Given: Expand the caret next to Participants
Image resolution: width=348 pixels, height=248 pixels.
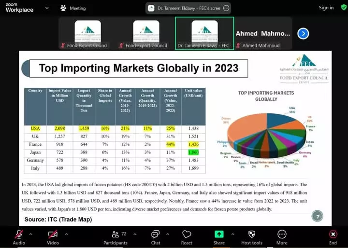Looking at the screenshot, I should click(x=135, y=234).
